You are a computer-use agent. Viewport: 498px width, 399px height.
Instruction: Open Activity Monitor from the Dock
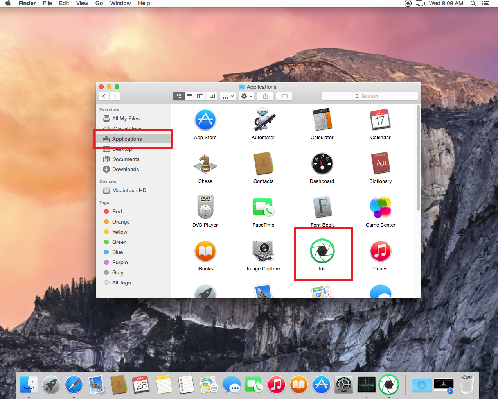[x=367, y=385]
